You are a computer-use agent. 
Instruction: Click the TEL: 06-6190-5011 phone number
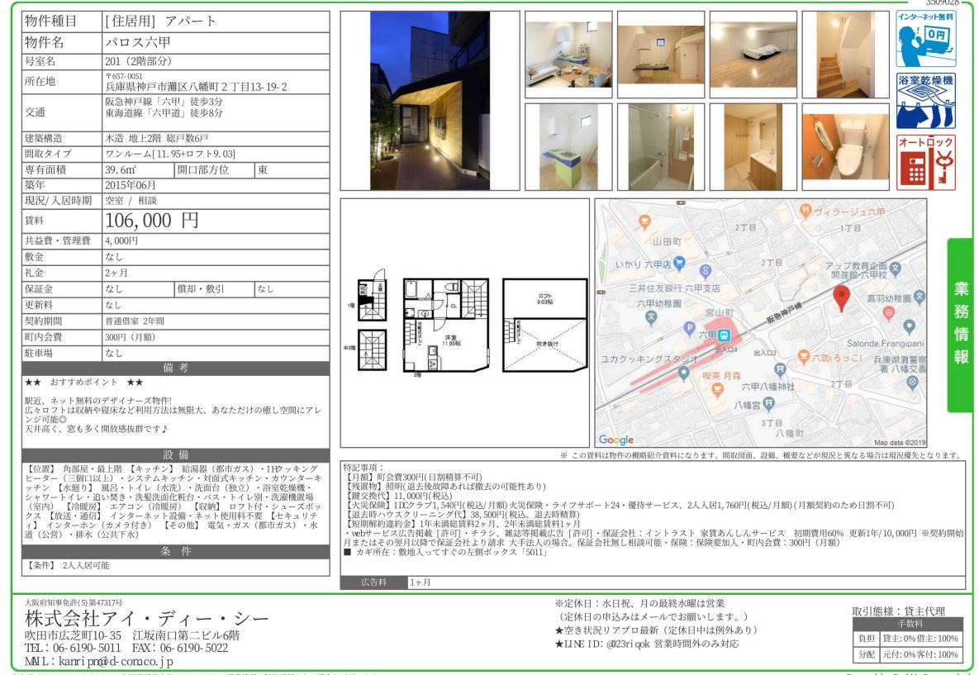tap(73, 649)
